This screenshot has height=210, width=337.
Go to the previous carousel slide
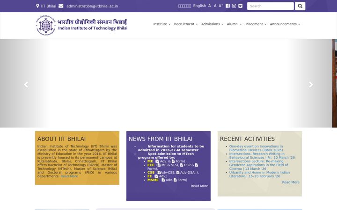point(26,84)
